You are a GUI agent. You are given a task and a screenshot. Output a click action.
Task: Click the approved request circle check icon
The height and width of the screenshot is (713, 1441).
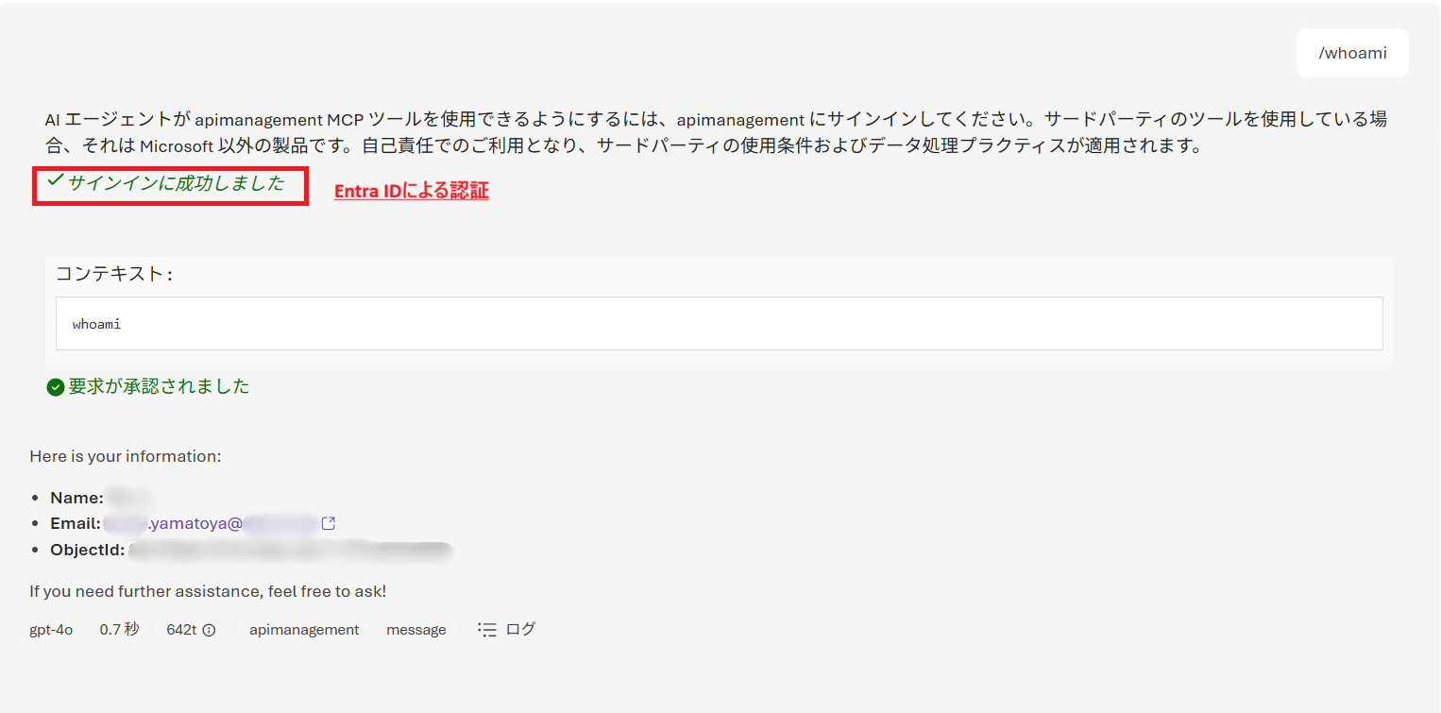(x=55, y=386)
